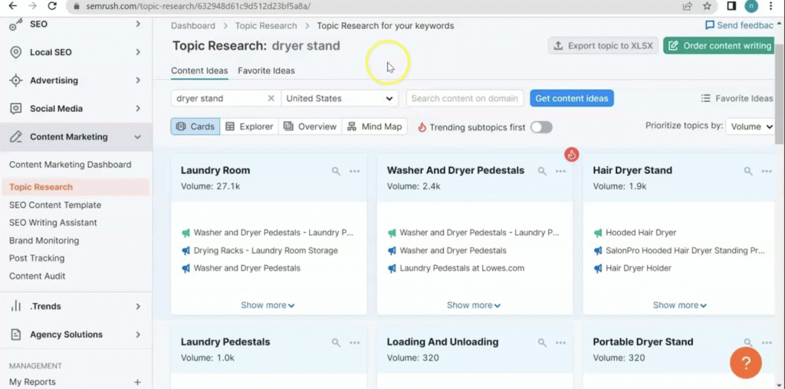Open more options on Laundry Room card

354,171
